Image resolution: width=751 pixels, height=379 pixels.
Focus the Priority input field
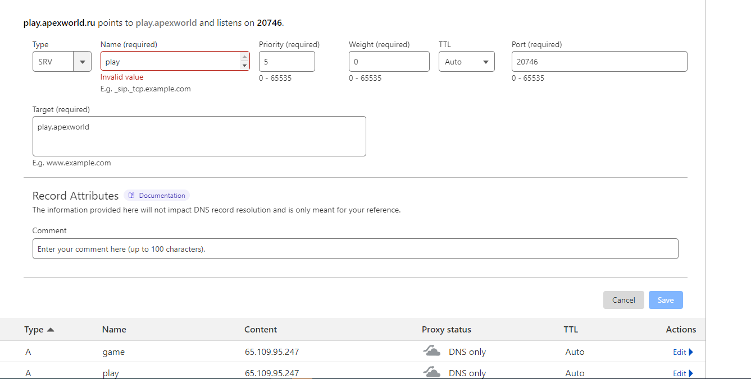(x=286, y=62)
